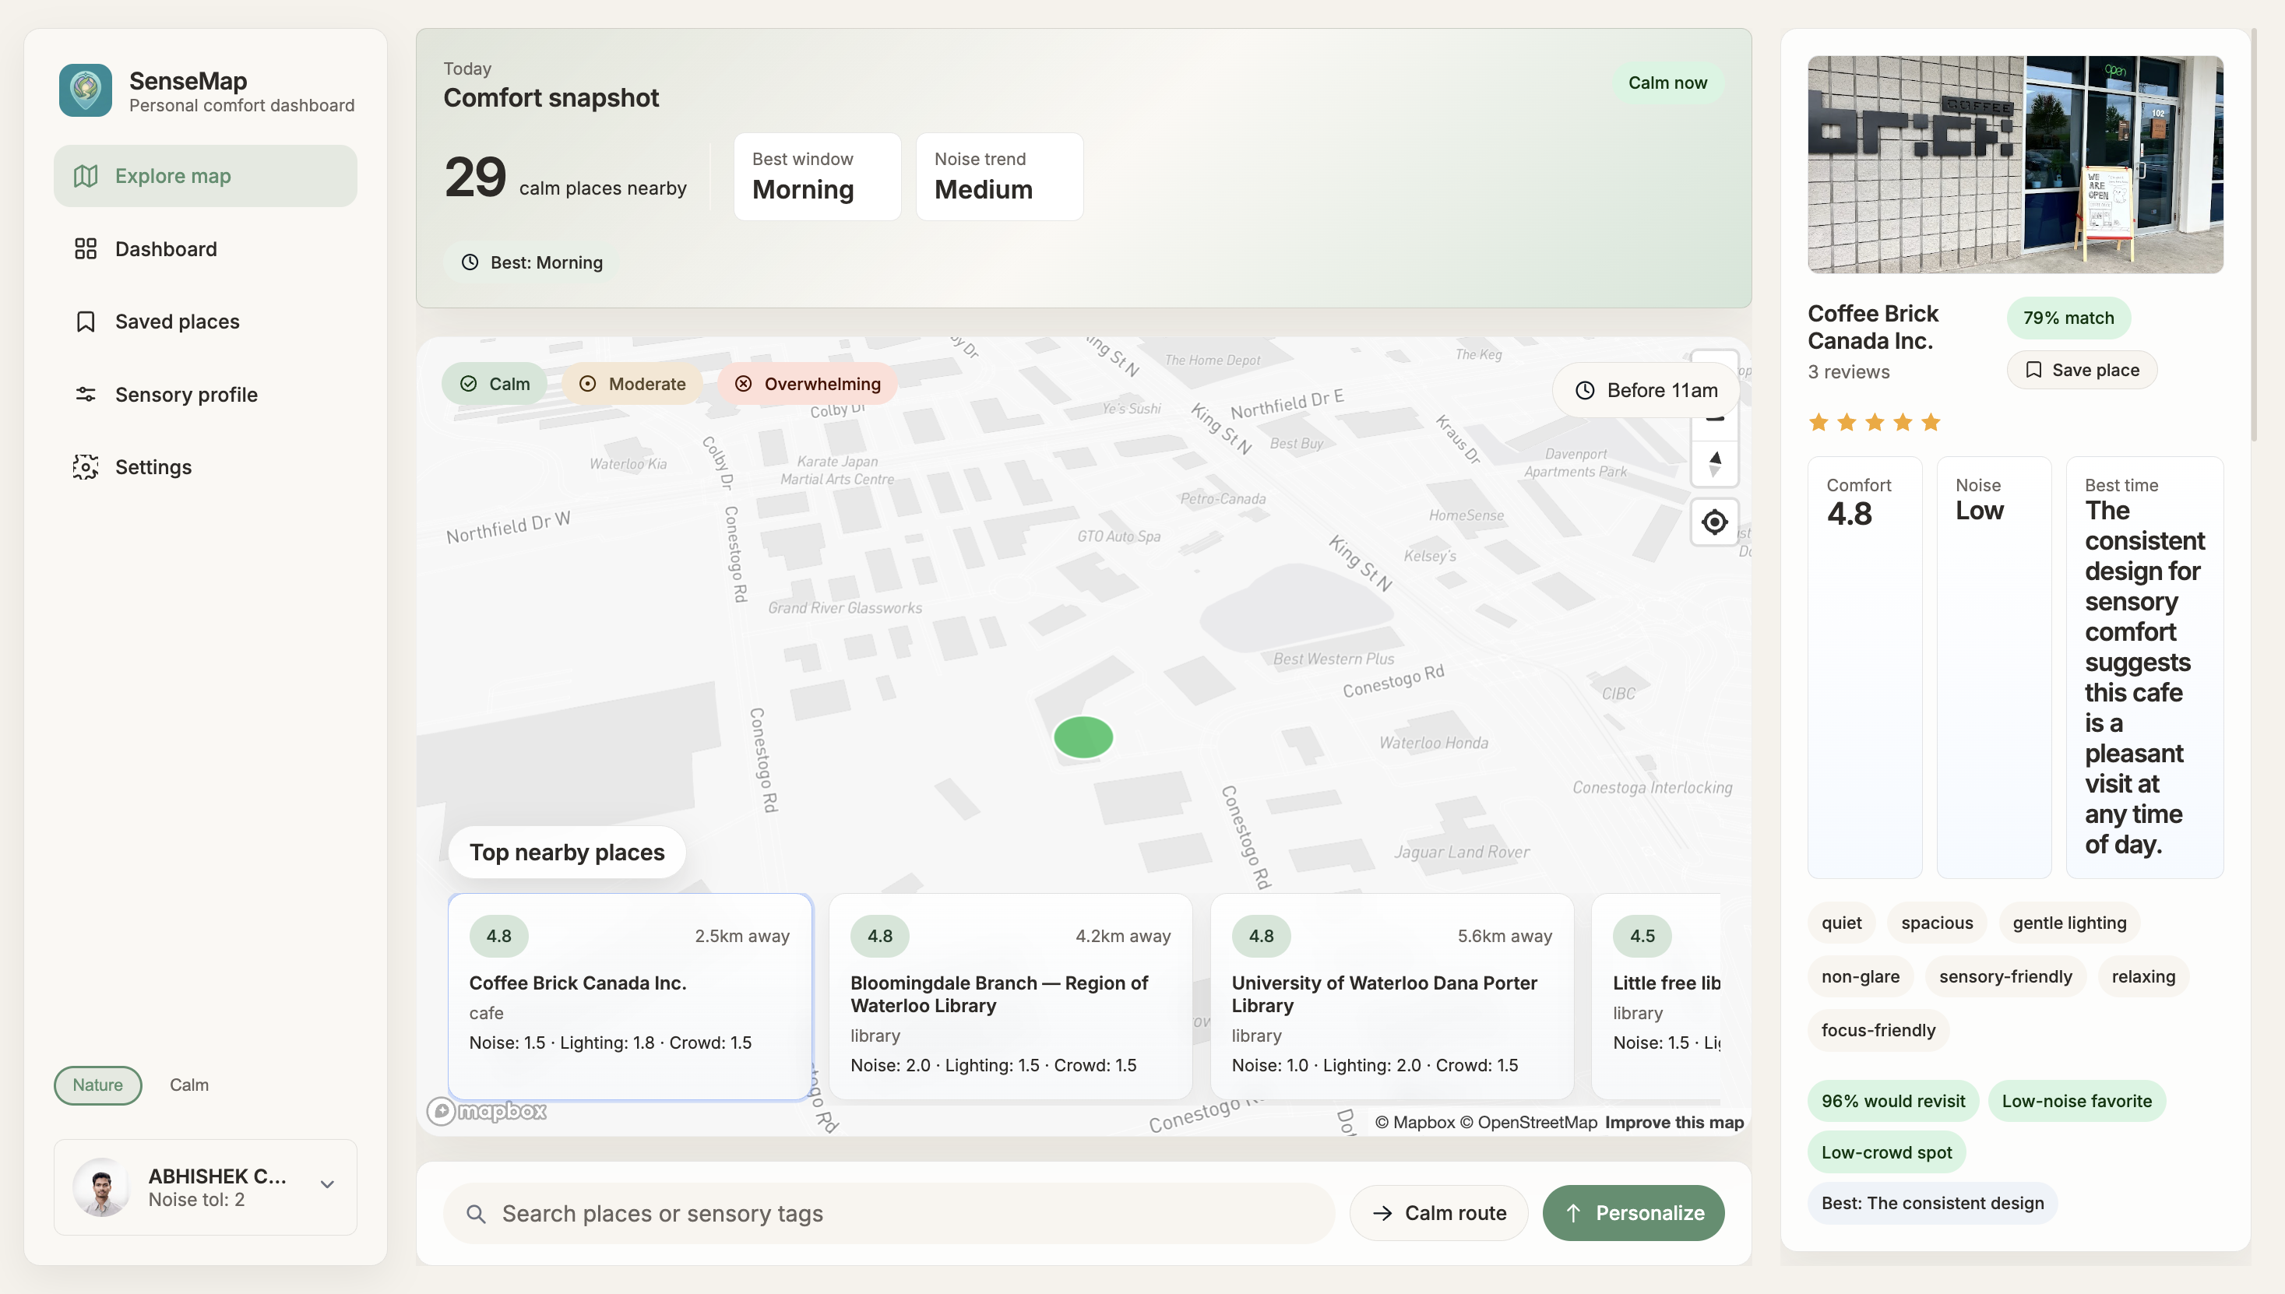Click the green map marker dot
Image resolution: width=2285 pixels, height=1294 pixels.
[x=1083, y=737]
